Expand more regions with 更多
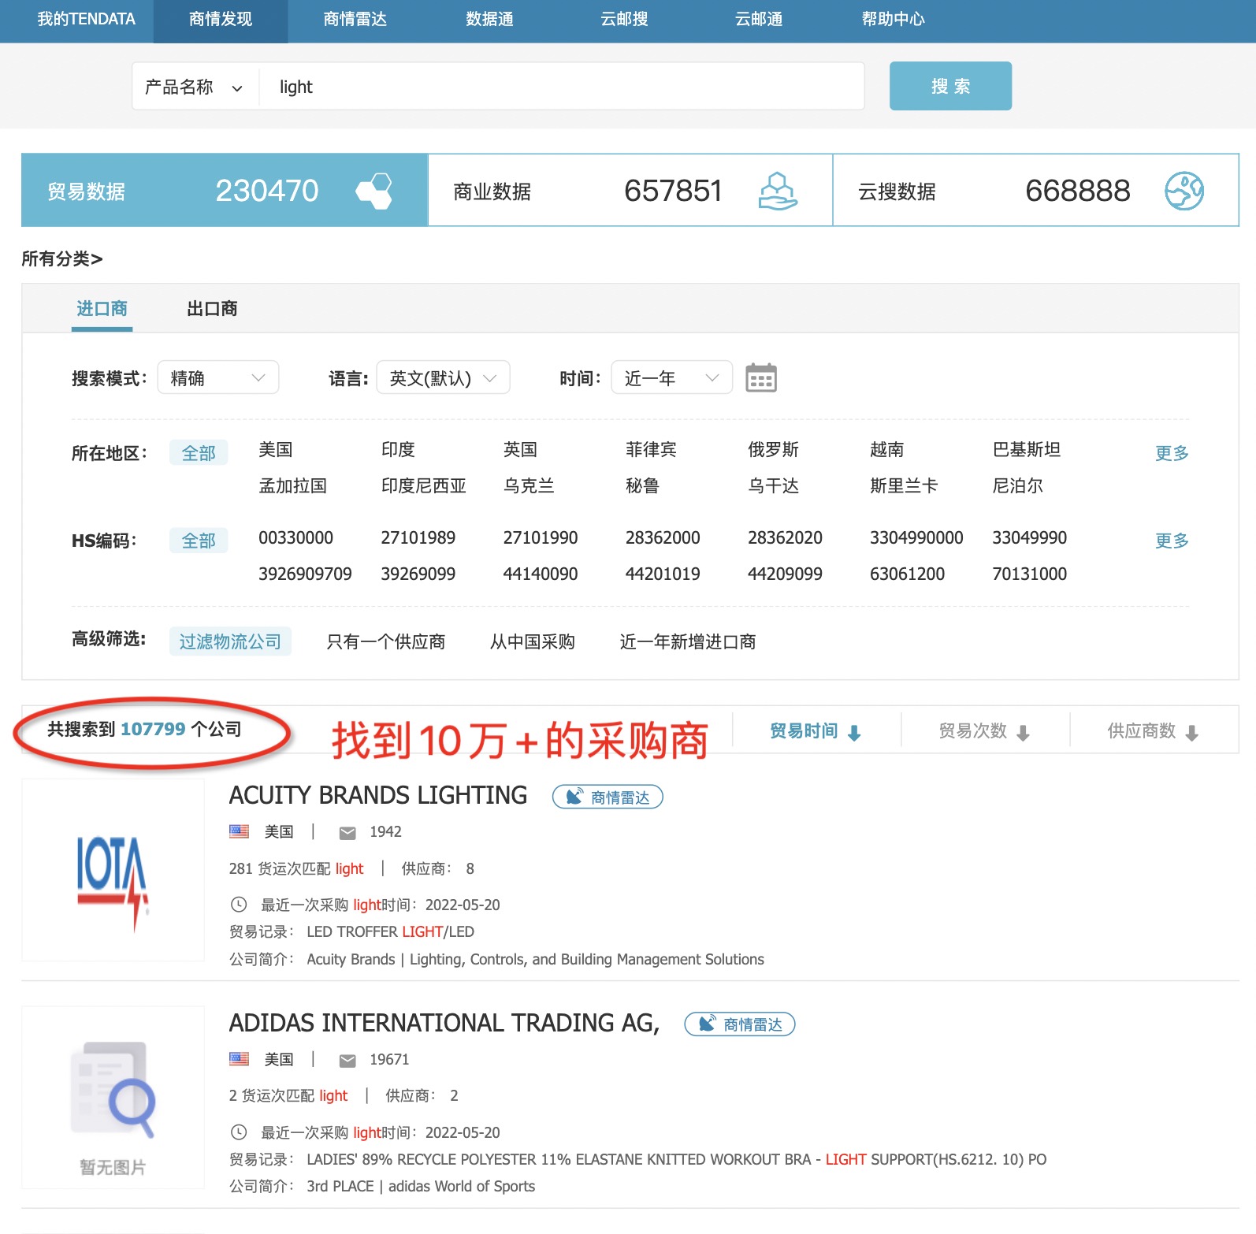Viewport: 1256px width, 1234px height. (1172, 453)
